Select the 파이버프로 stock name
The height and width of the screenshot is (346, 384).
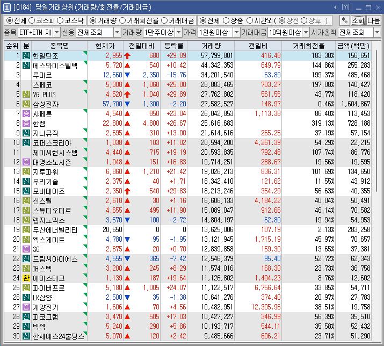click(x=49, y=287)
